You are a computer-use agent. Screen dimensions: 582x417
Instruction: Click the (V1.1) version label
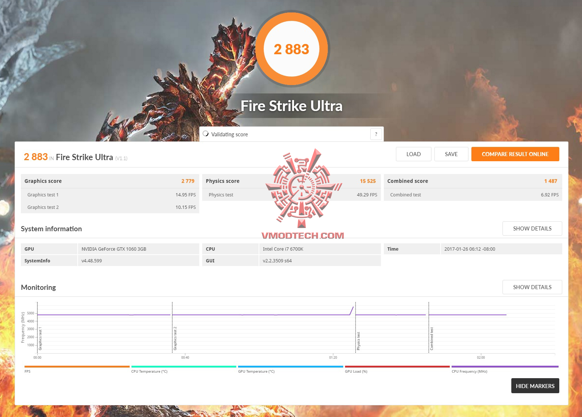[x=121, y=158]
